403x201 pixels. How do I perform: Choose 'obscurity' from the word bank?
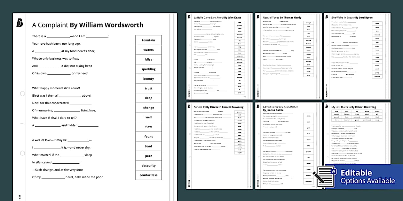148,165
